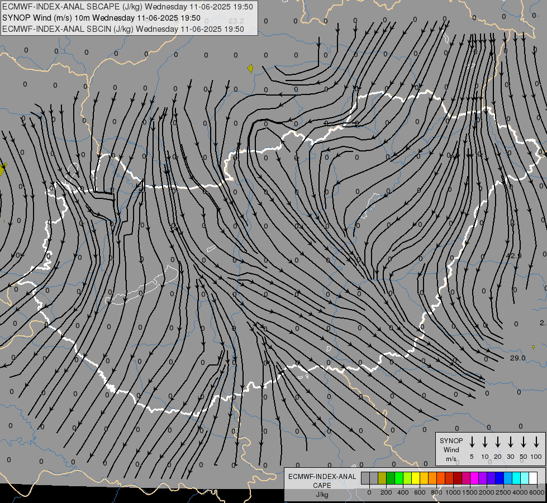Click the 4000 tick label on CAPE scale
This screenshot has width=547, height=503.
click(x=520, y=492)
